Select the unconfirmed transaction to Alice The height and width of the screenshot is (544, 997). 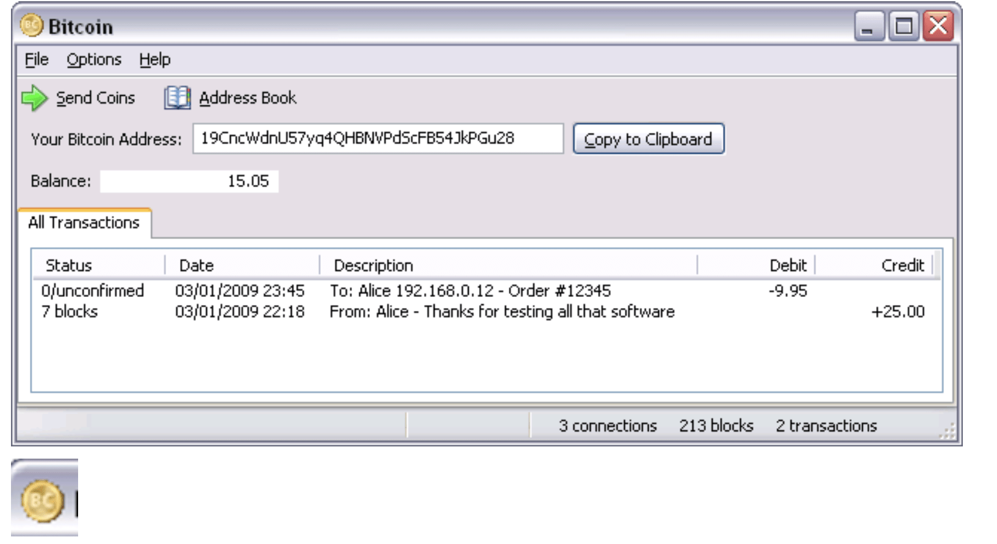pyautogui.click(x=486, y=291)
